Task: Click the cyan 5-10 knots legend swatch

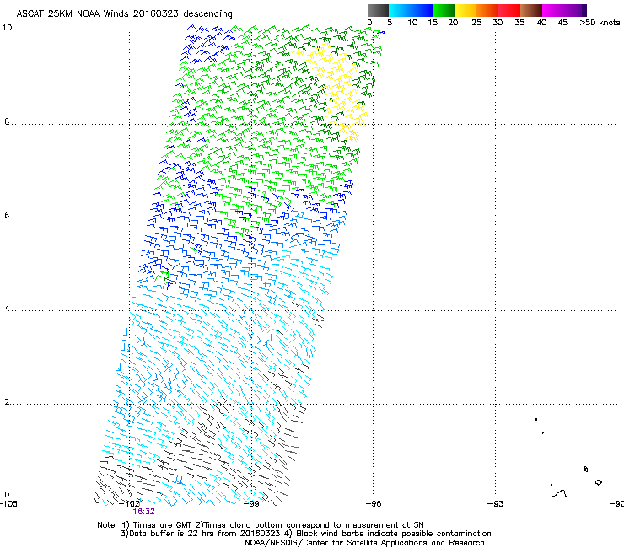Action: [x=400, y=10]
